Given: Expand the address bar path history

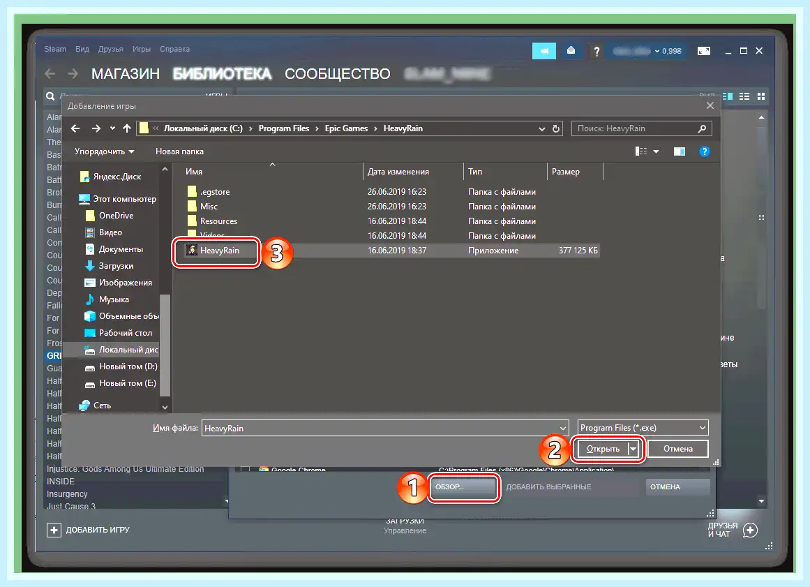Looking at the screenshot, I should tap(542, 128).
